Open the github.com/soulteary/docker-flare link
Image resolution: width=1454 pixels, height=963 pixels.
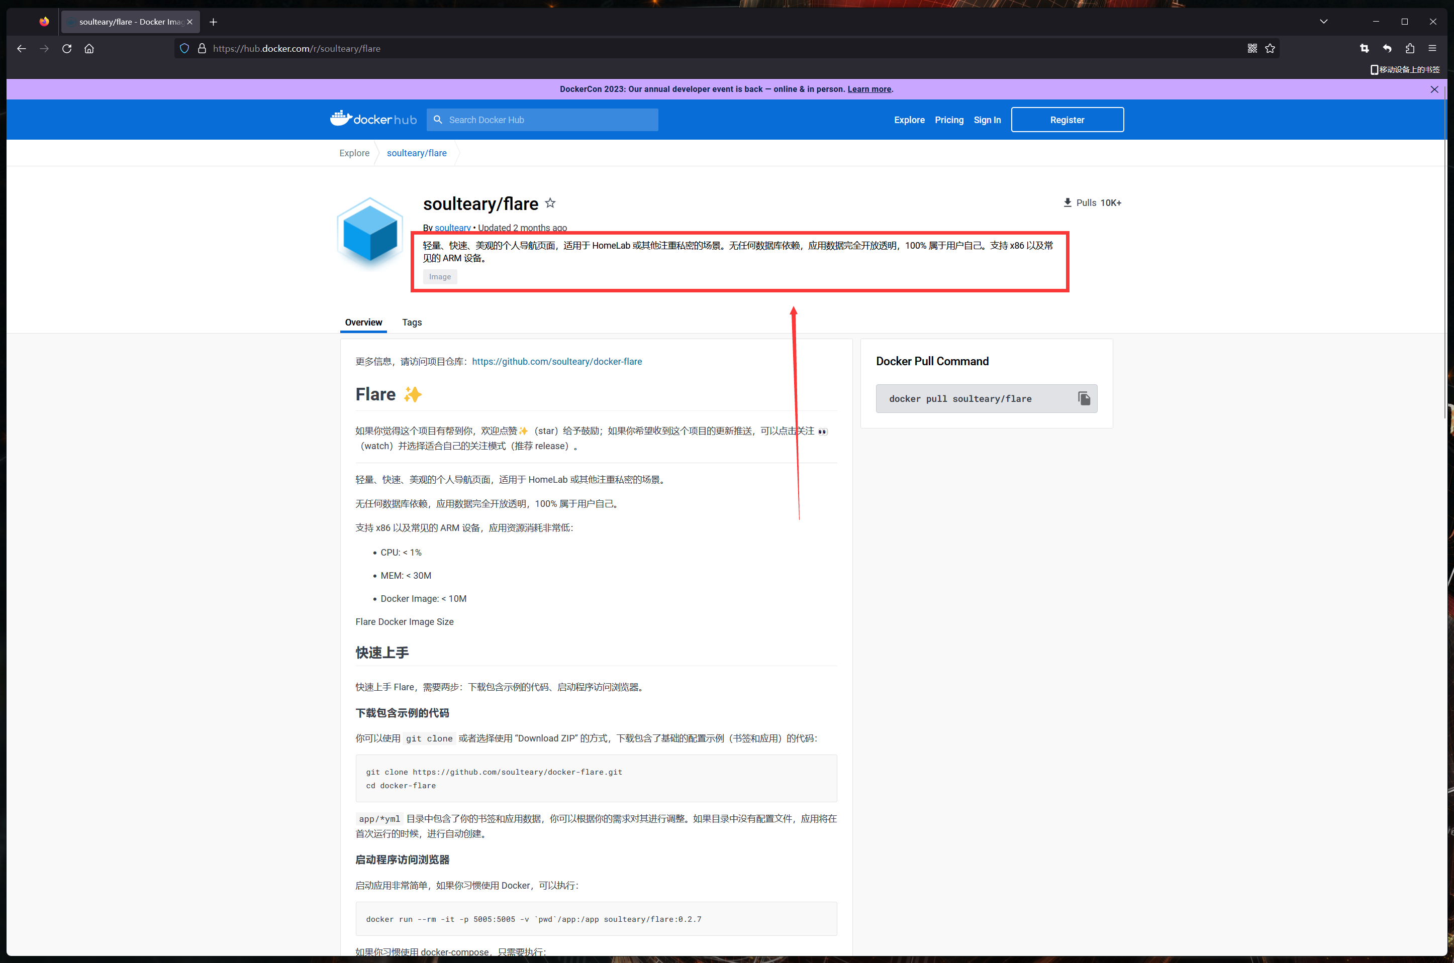click(556, 361)
